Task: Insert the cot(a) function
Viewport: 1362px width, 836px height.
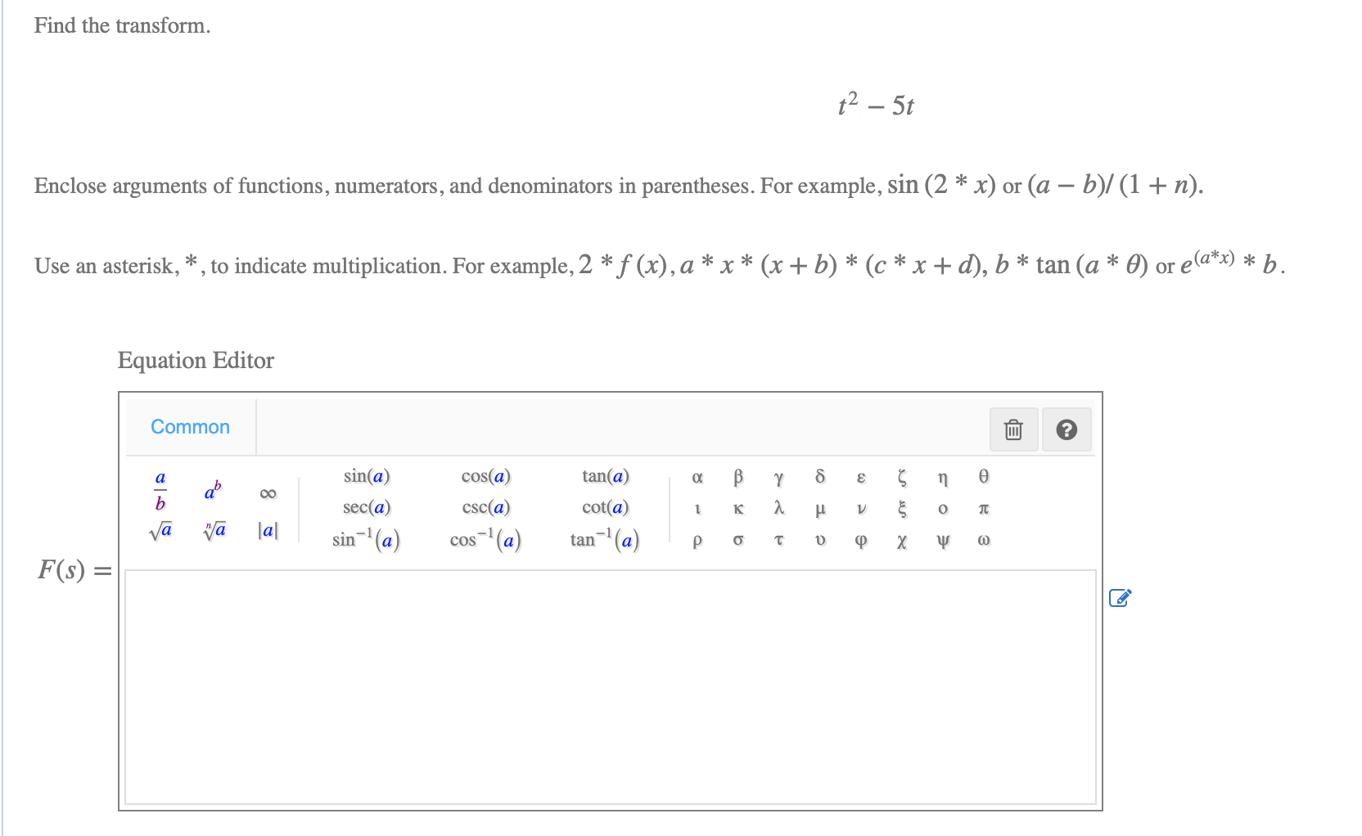Action: [x=606, y=507]
